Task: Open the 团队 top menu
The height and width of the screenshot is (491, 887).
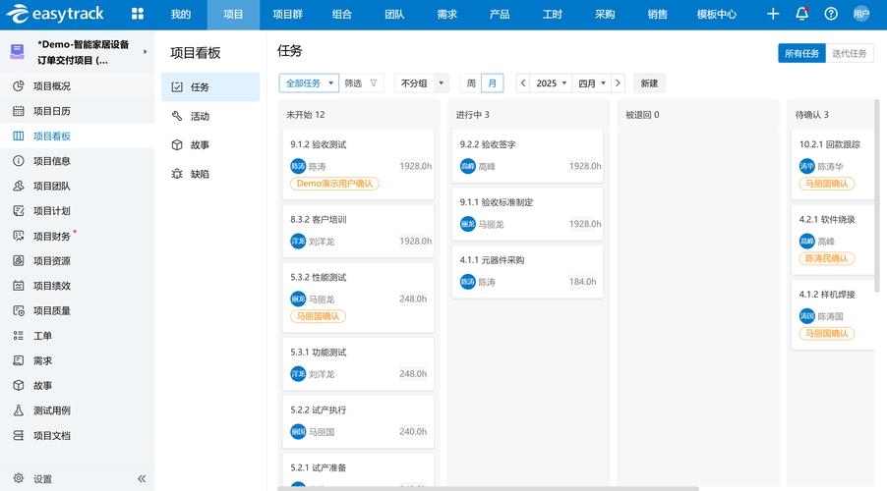Action: [394, 14]
